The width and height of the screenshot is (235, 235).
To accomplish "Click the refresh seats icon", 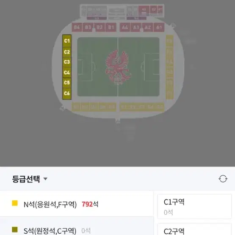I will [x=223, y=179].
